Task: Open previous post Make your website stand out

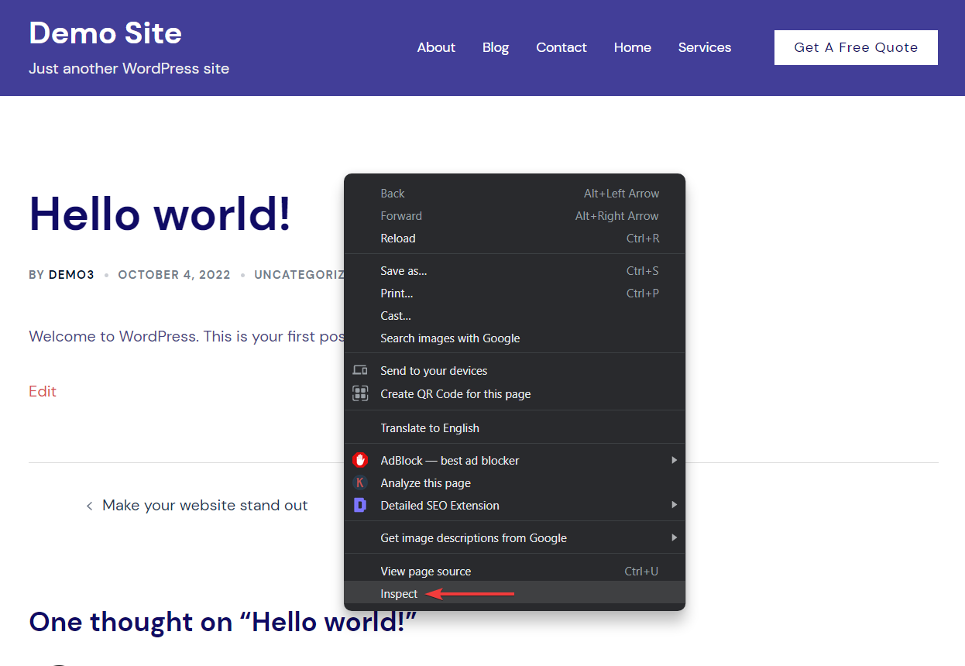Action: tap(204, 505)
